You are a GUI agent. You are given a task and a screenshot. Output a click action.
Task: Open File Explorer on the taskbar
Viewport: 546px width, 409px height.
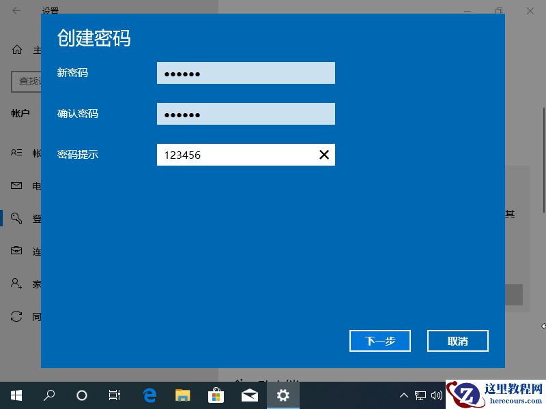[182, 395]
